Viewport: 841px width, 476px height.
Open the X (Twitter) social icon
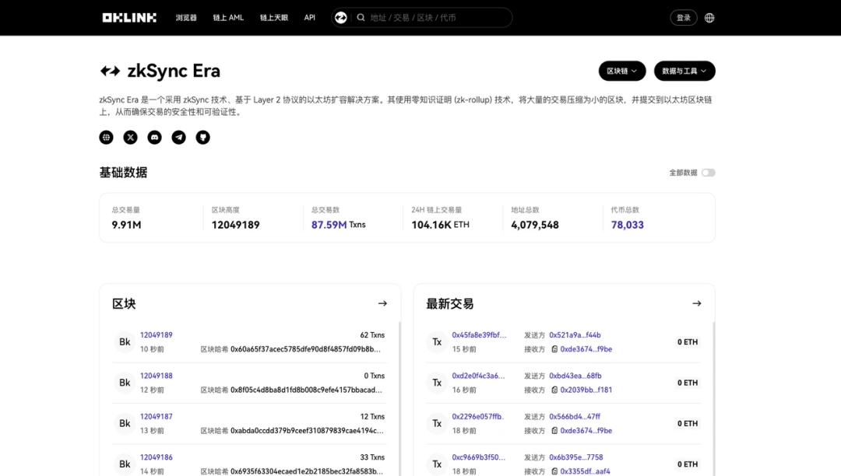tap(131, 138)
